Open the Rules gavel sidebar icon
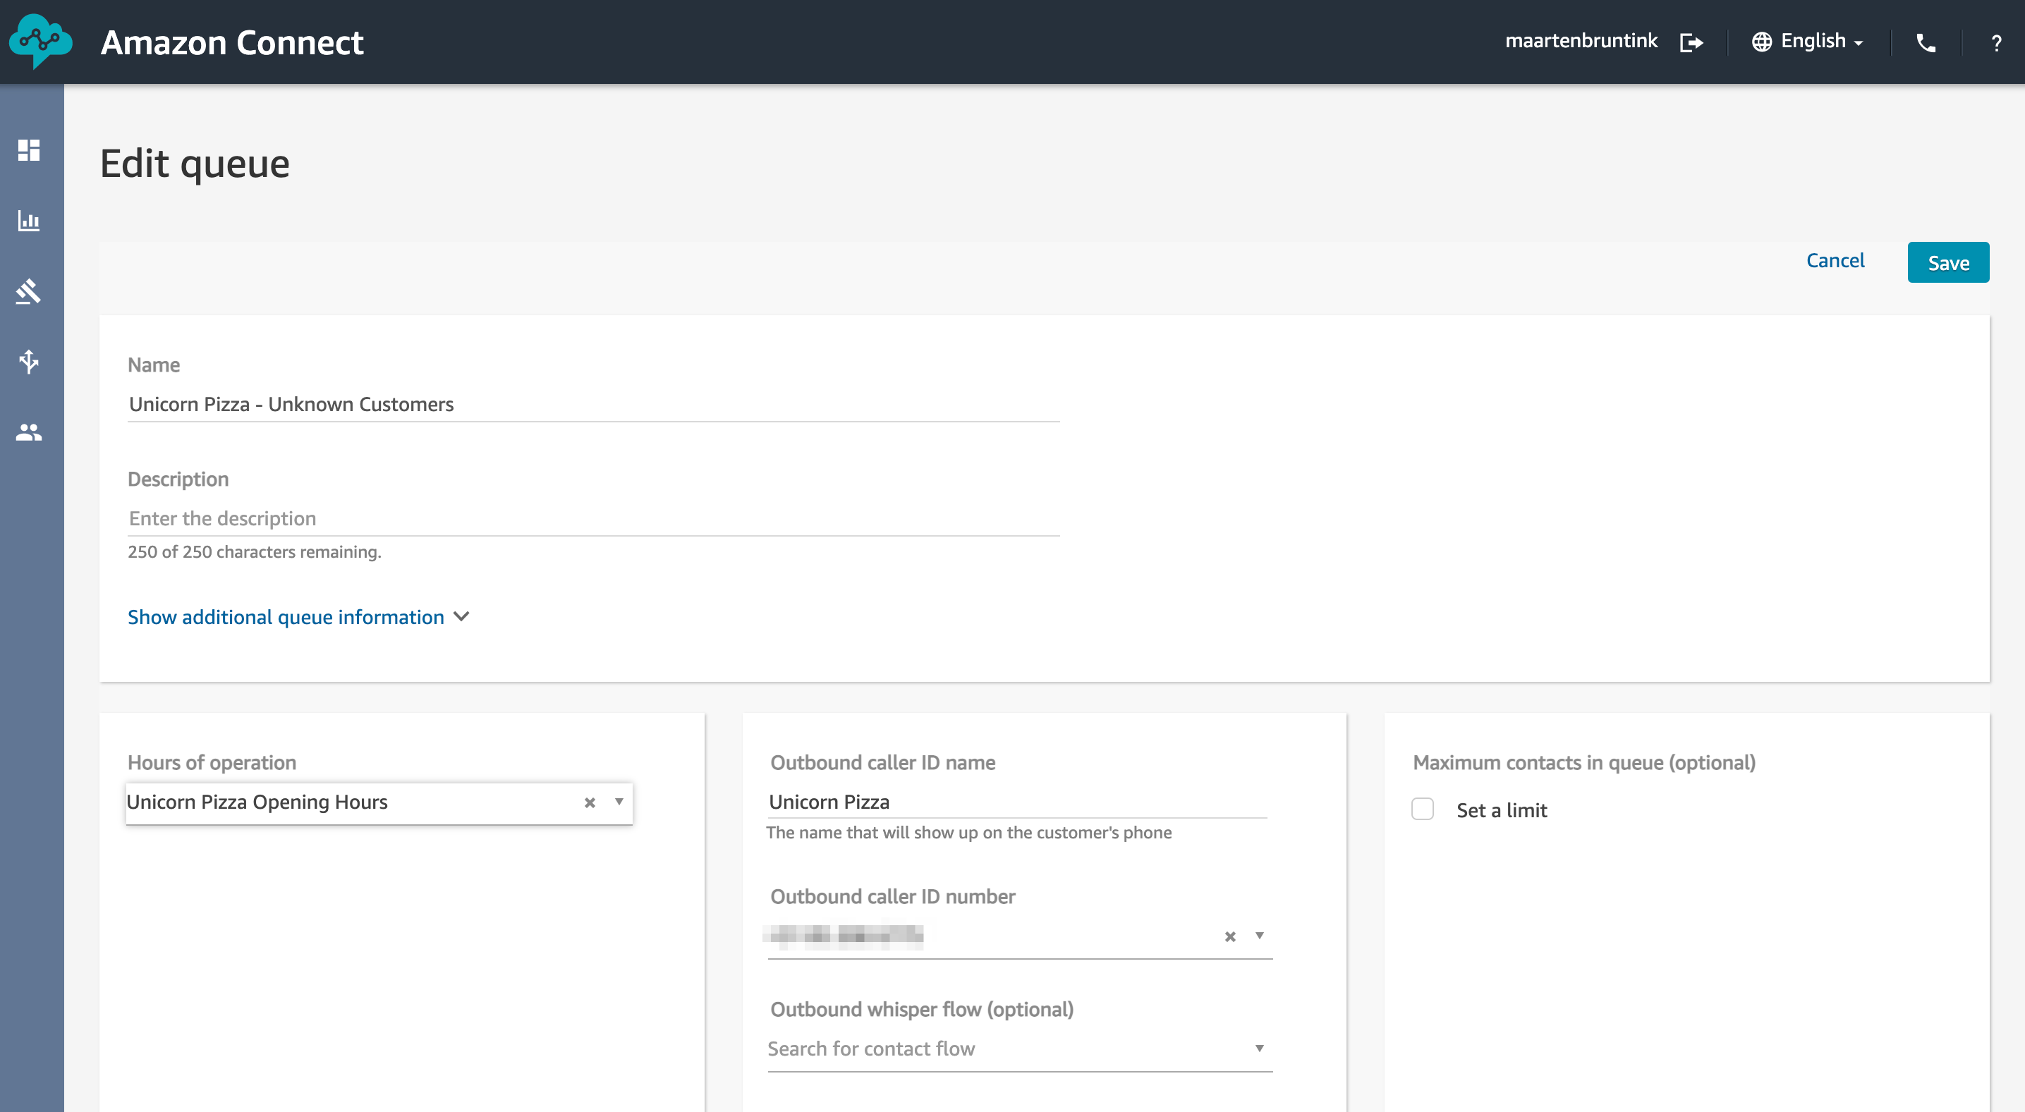The image size is (2025, 1112). (29, 291)
